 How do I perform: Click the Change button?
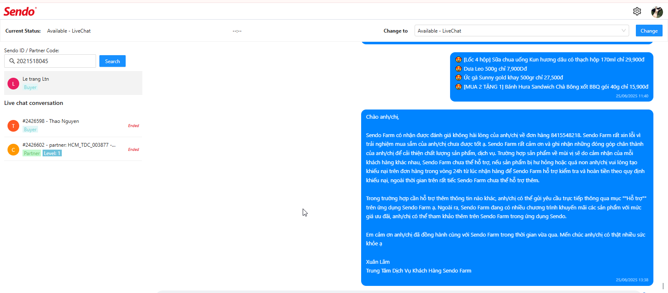(x=649, y=31)
